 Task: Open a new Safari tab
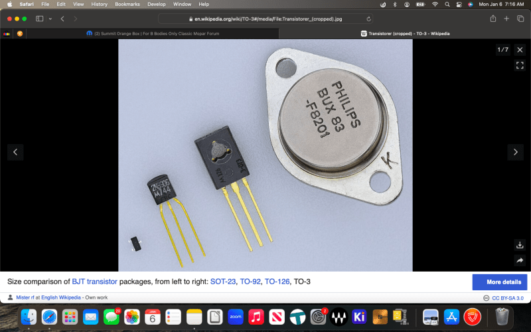click(506, 19)
